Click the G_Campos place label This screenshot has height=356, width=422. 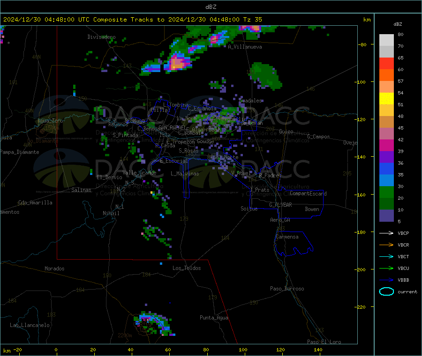point(318,137)
